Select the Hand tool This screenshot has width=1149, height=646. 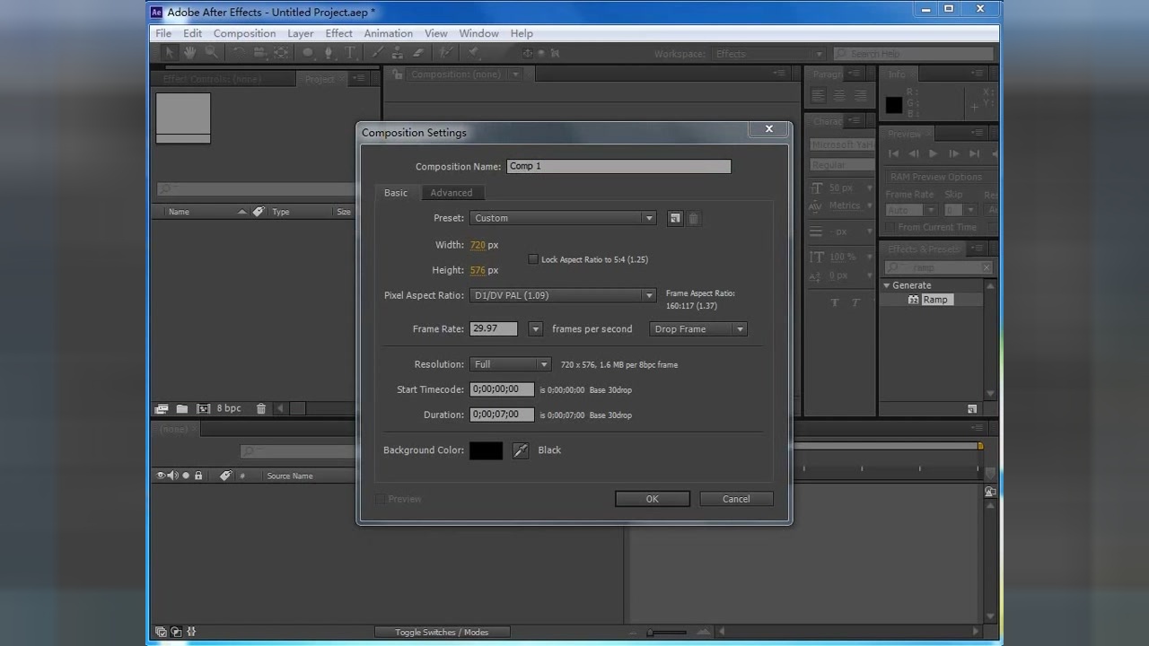[189, 52]
